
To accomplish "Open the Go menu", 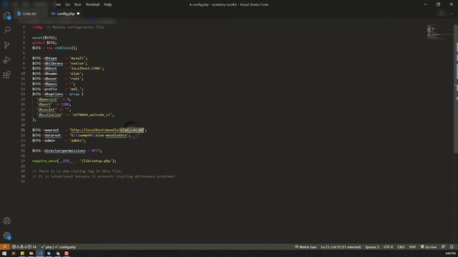I will [67, 4].
